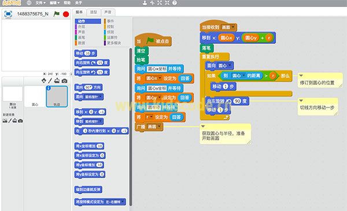Paint a new backdrop
The width and height of the screenshot is (347, 211).
10,121
